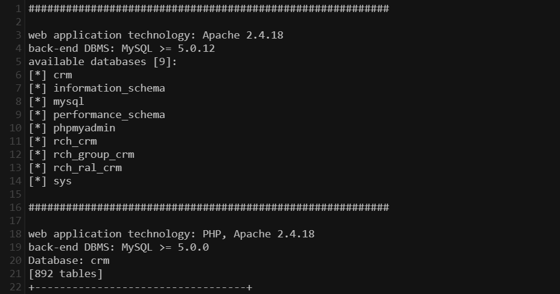Click the 'Database: crm' line
This screenshot has height=294, width=560.
69,260
